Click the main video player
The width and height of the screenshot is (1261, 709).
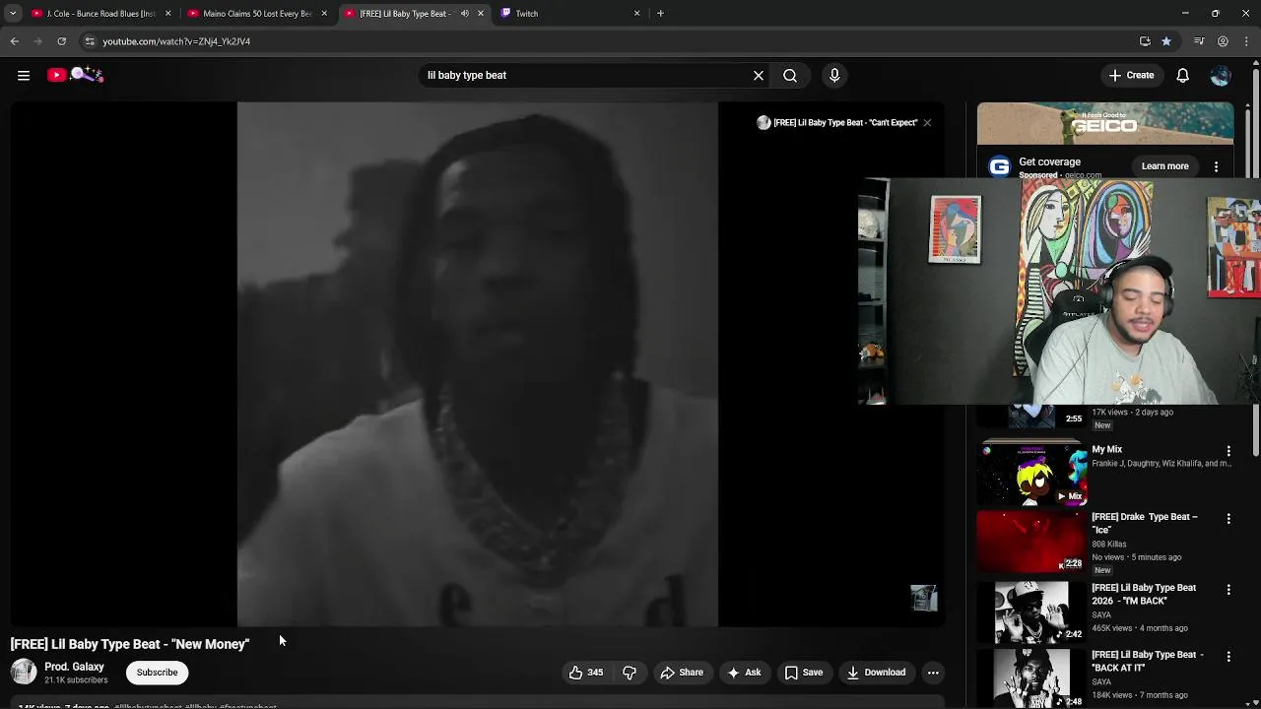click(478, 364)
